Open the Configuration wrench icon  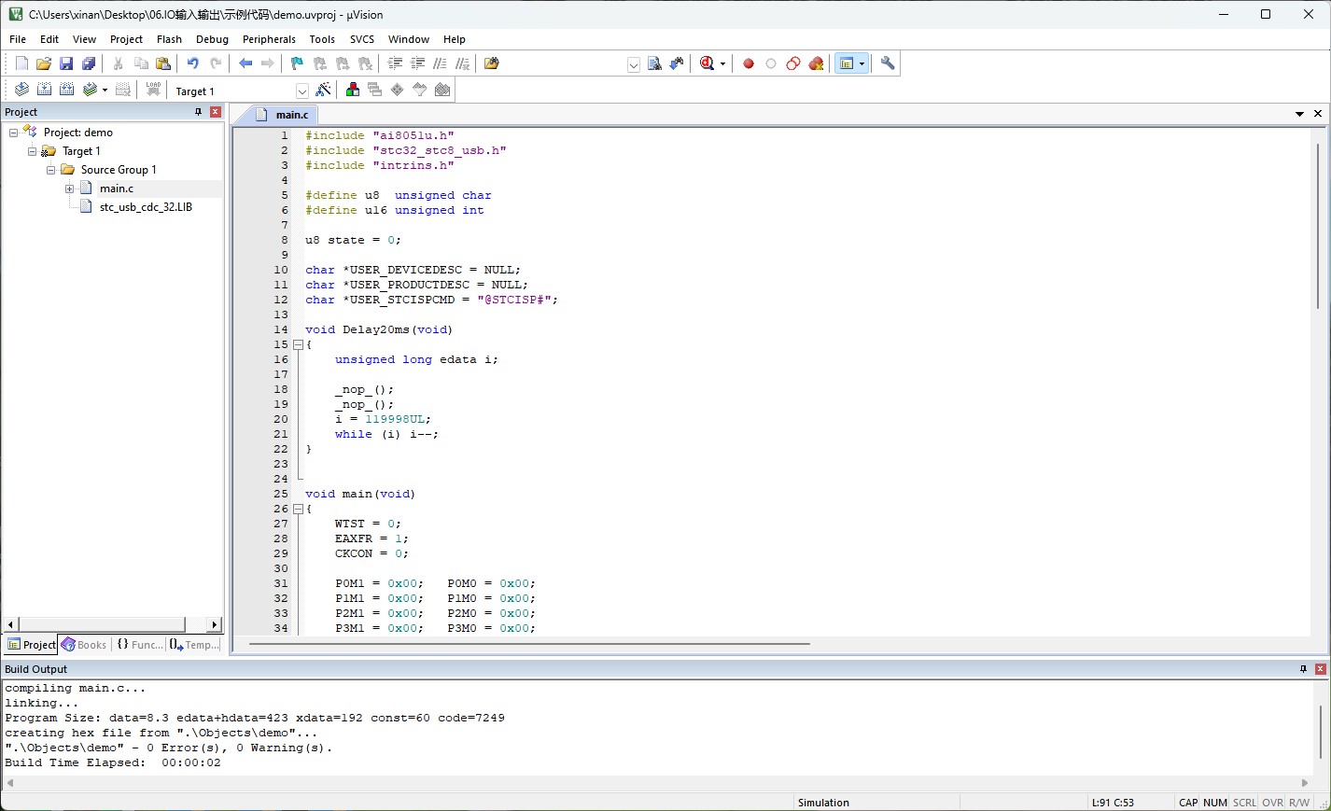888,63
